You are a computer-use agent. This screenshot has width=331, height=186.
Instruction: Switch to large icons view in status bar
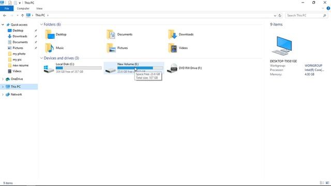tap(327, 183)
